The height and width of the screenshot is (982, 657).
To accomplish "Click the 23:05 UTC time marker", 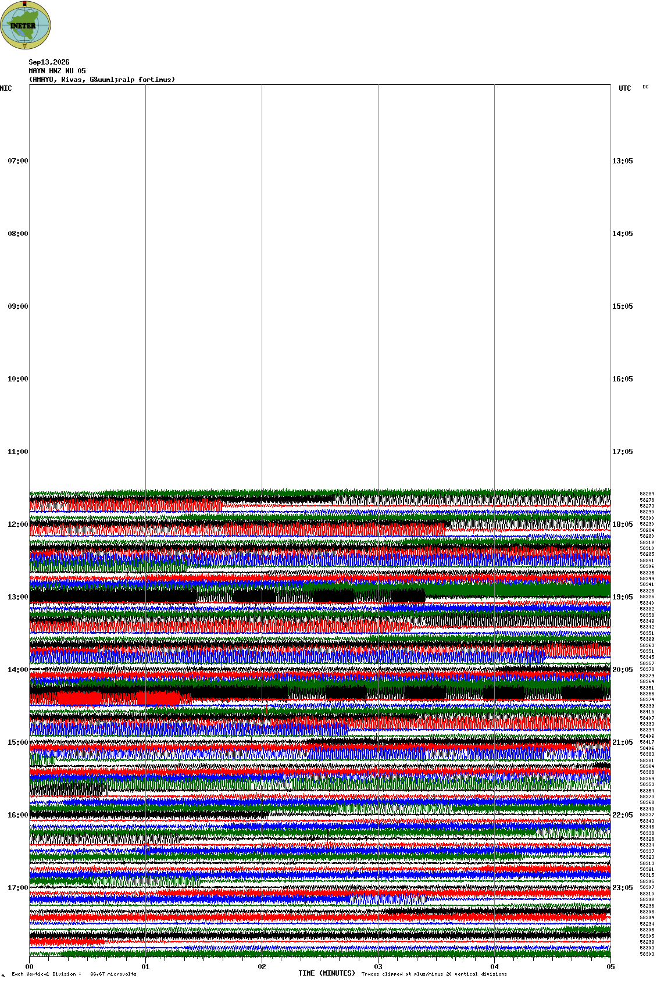I will [623, 888].
